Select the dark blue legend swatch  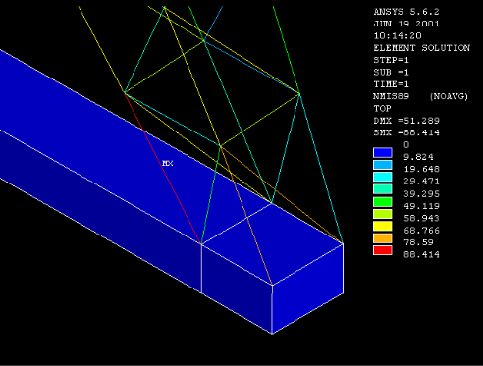pyautogui.click(x=383, y=153)
